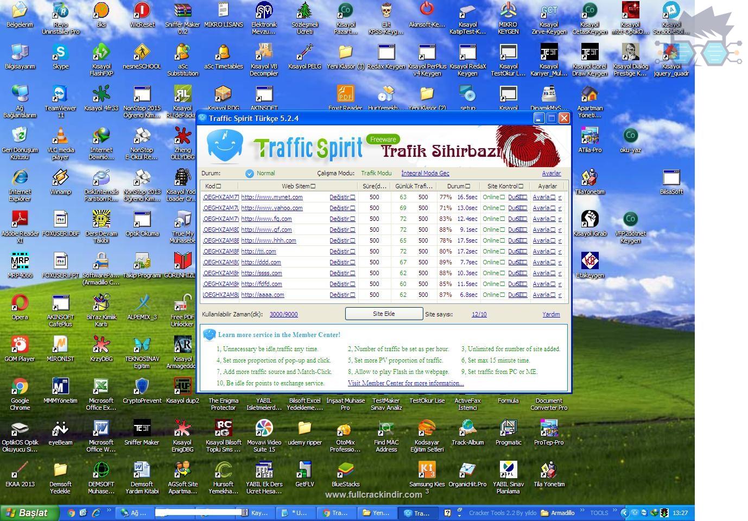The width and height of the screenshot is (748, 521).
Task: Click the Chrome quick launch icon in taskbar
Action: click(71, 512)
